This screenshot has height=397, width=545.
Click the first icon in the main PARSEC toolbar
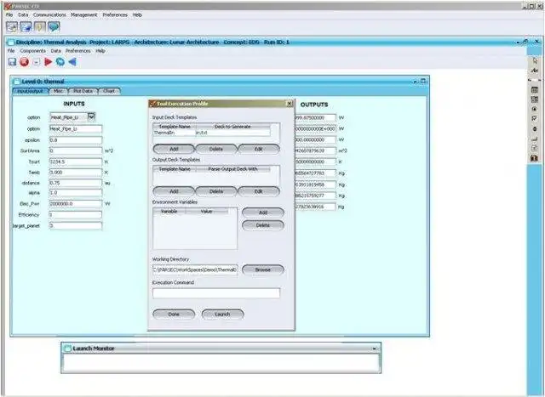coord(12,27)
